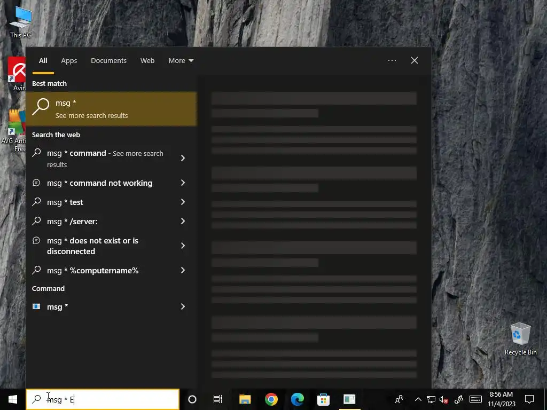Image resolution: width=547 pixels, height=410 pixels.
Task: Click the magnifier icon in search box
Action: [x=37, y=399]
